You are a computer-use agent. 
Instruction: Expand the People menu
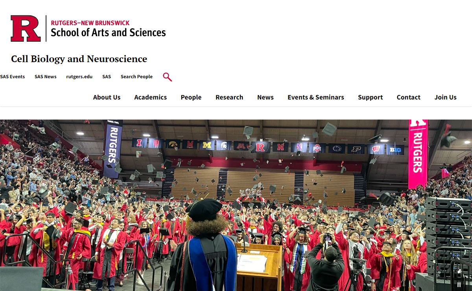pos(191,97)
